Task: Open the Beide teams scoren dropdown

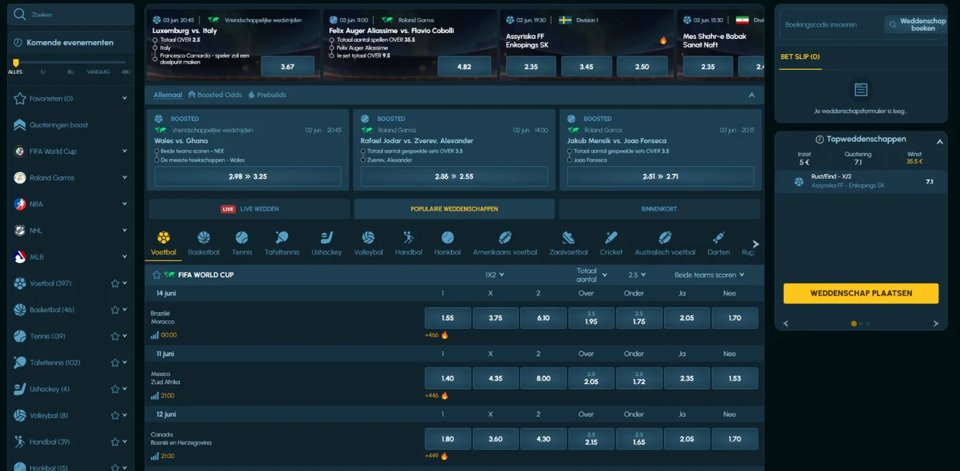Action: coord(710,275)
